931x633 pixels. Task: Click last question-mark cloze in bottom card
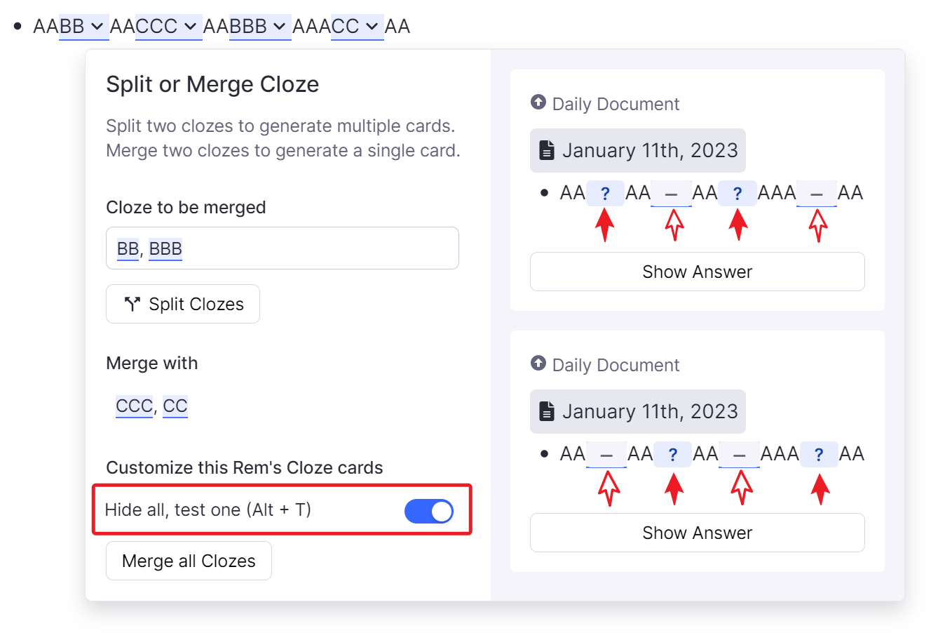click(819, 454)
